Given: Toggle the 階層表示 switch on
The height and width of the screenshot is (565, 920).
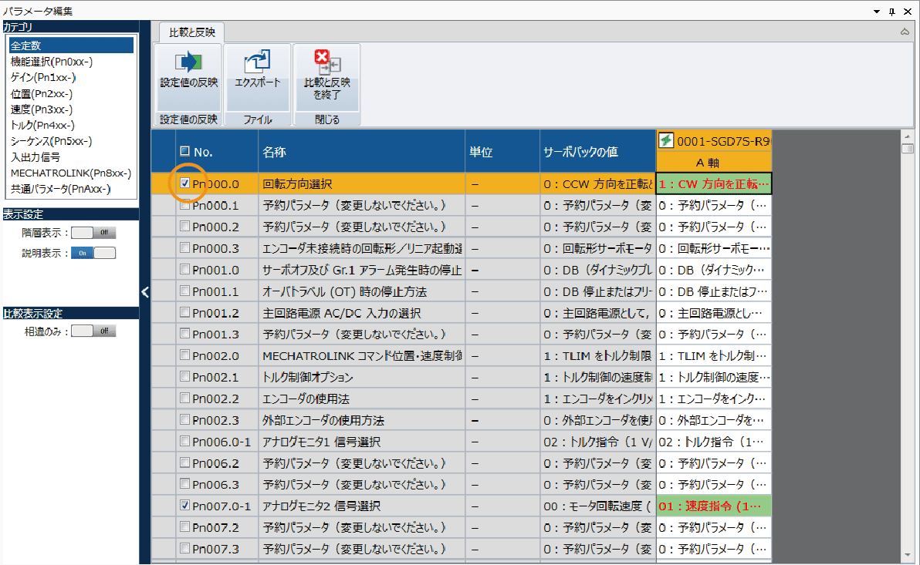Looking at the screenshot, I should (93, 232).
